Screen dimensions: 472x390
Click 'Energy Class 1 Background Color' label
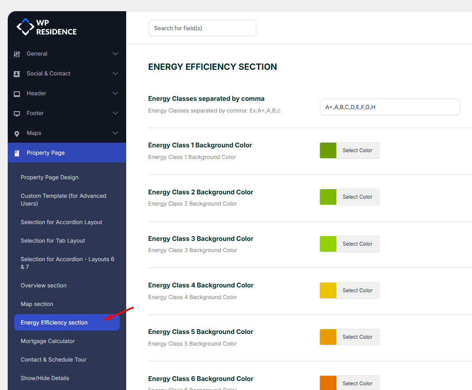point(200,145)
